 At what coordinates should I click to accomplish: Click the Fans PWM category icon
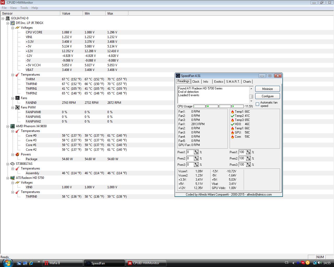(17, 107)
